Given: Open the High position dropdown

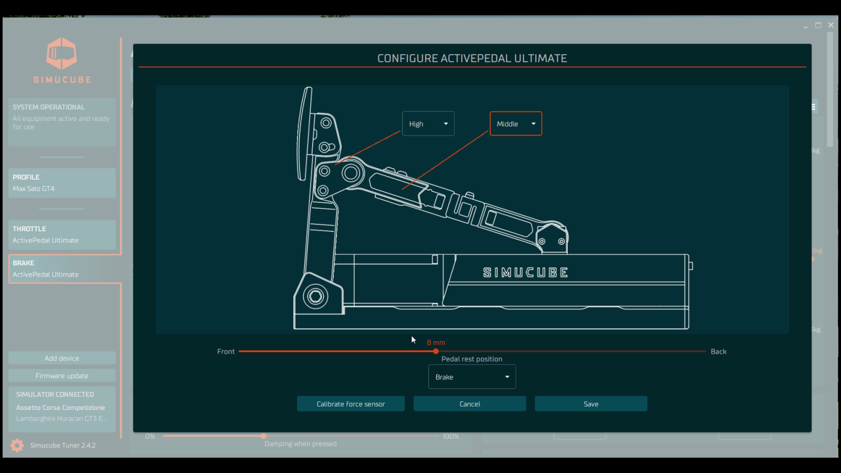Looking at the screenshot, I should pos(428,124).
